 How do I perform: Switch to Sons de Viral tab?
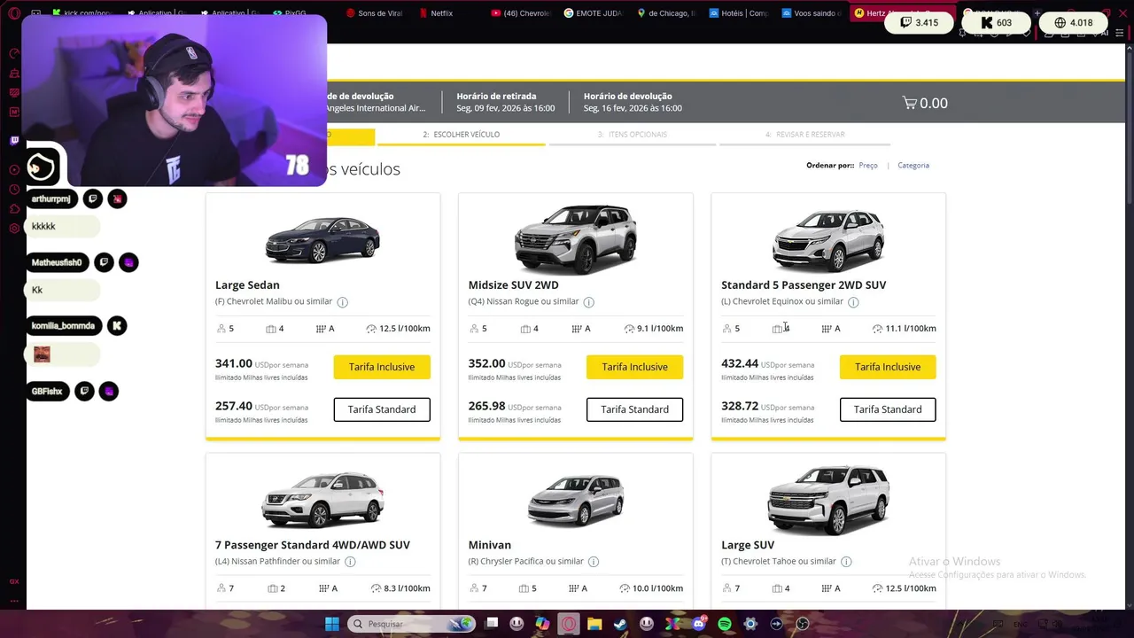click(375, 13)
